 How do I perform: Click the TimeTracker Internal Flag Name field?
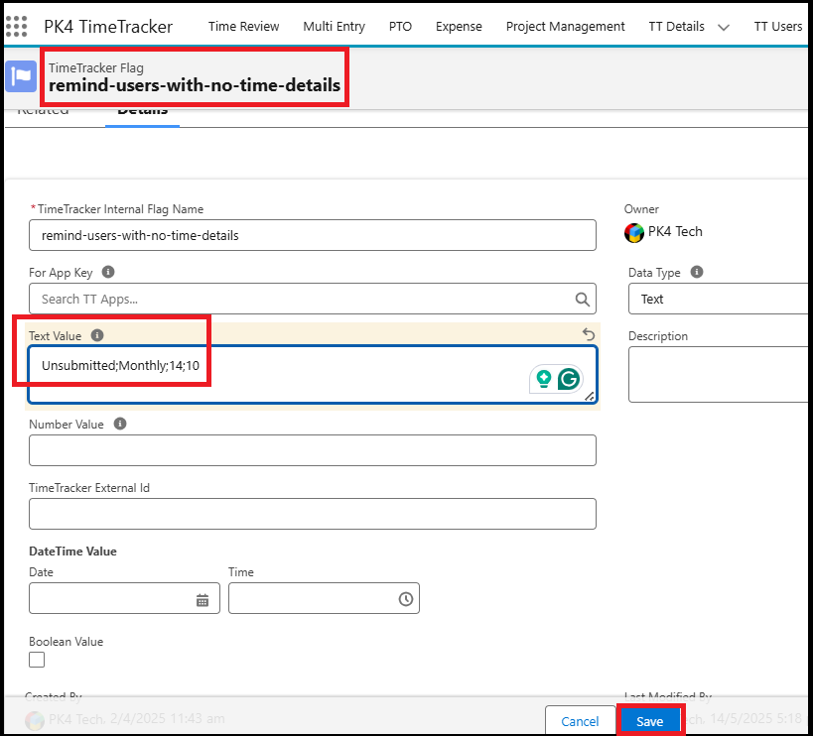(x=313, y=235)
